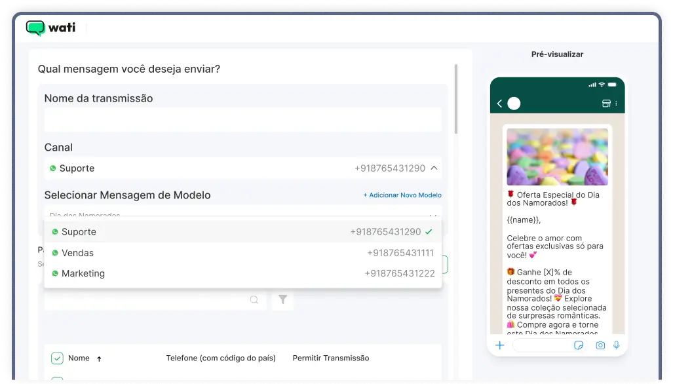Click the camera icon in chat preview
This screenshot has width=673, height=384.
(x=600, y=345)
